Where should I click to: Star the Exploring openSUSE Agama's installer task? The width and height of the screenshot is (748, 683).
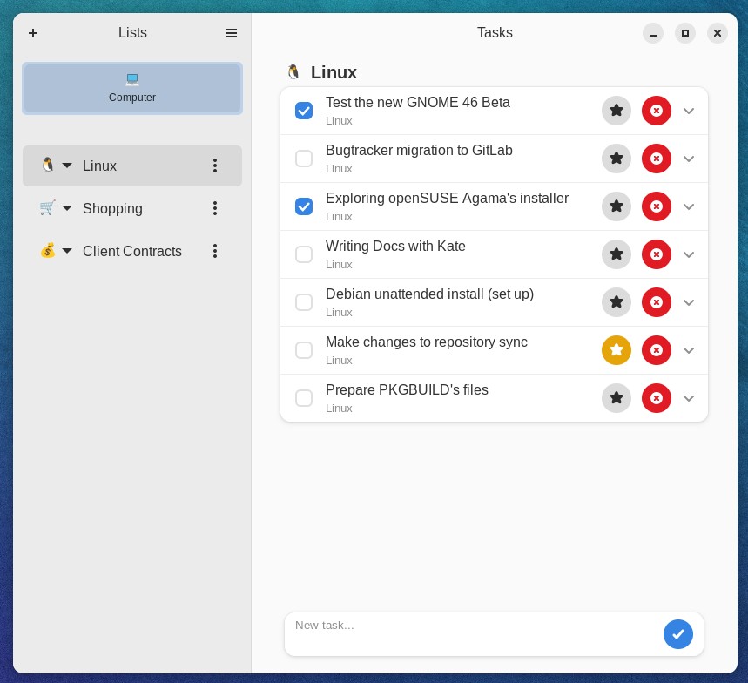(617, 206)
